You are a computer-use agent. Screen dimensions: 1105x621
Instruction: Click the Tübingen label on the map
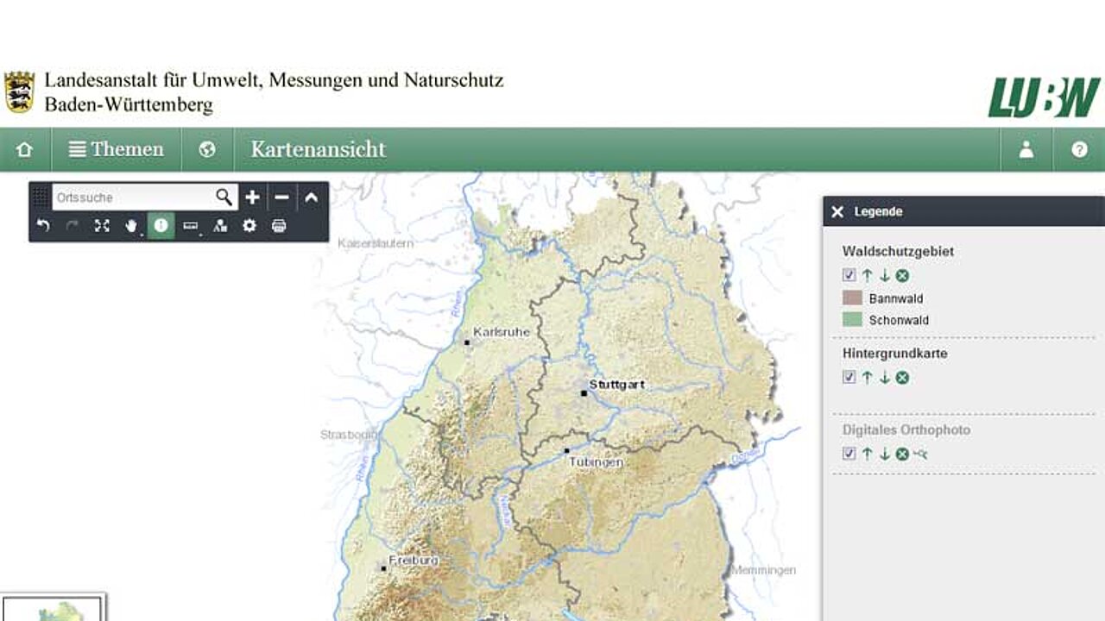tap(596, 462)
